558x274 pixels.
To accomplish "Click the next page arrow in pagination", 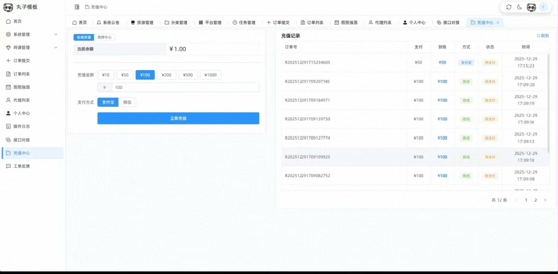I will (545, 200).
